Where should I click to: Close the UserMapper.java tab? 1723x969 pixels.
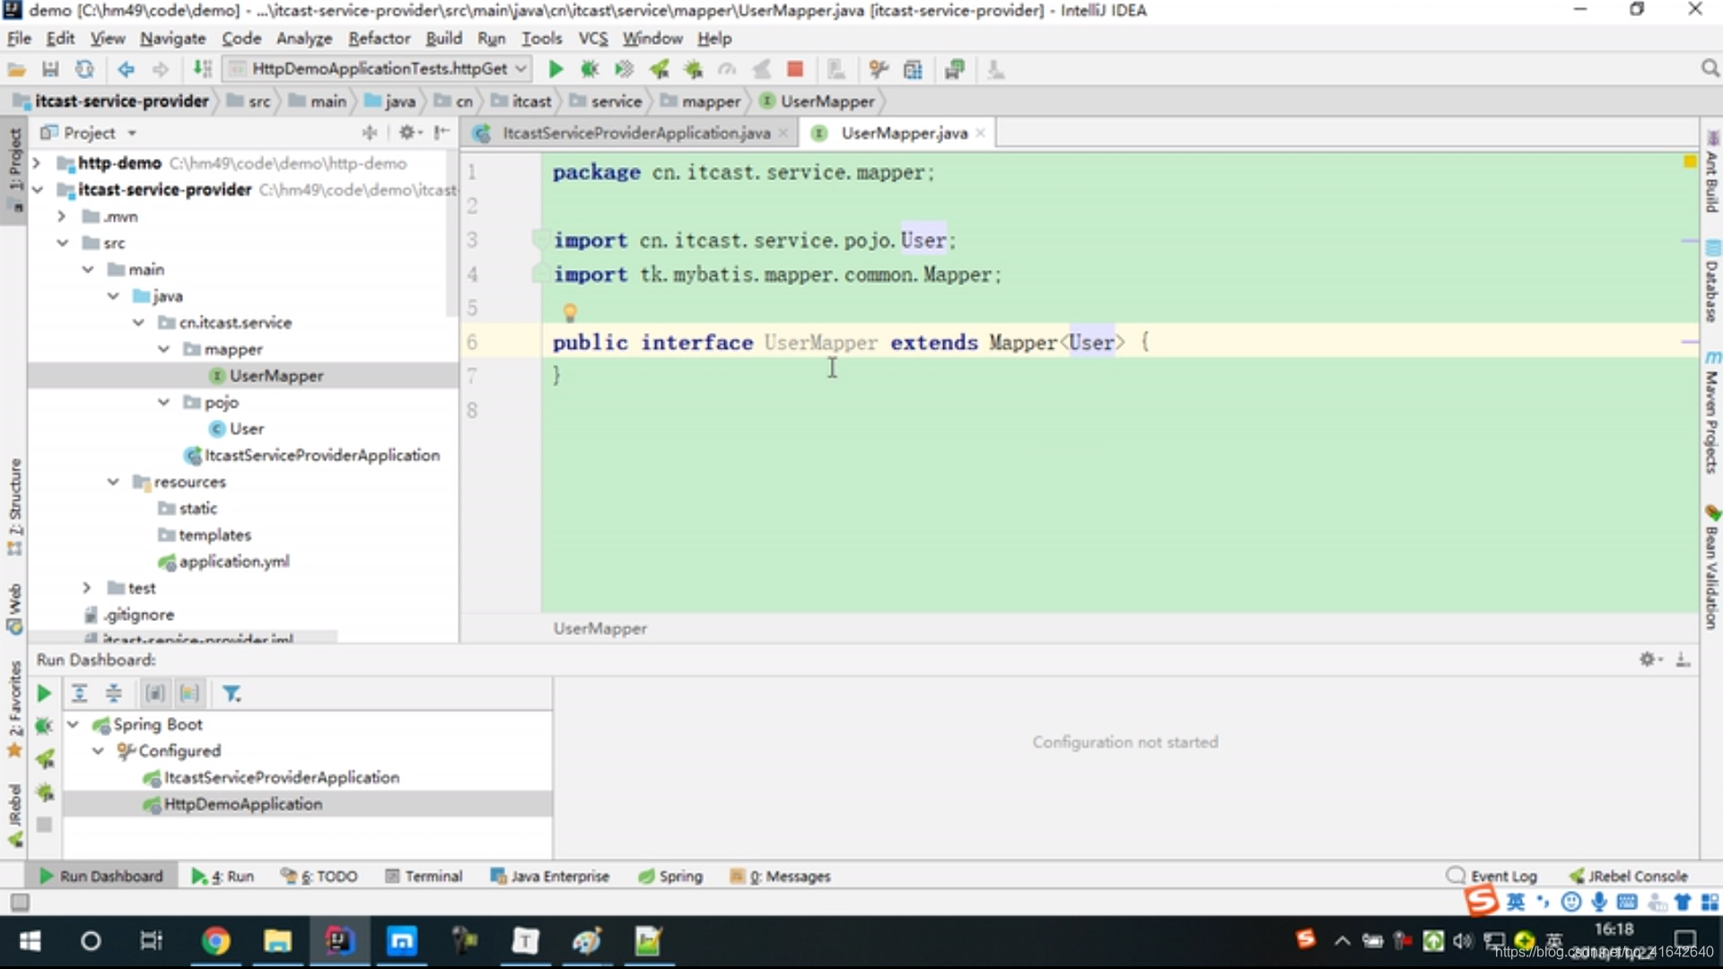tap(981, 133)
